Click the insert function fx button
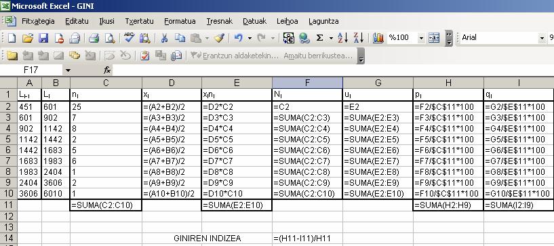Viewport: 554px width, 246px height. (x=107, y=70)
